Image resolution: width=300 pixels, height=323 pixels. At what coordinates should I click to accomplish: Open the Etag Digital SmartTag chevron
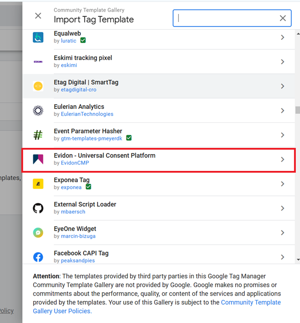coord(283,86)
